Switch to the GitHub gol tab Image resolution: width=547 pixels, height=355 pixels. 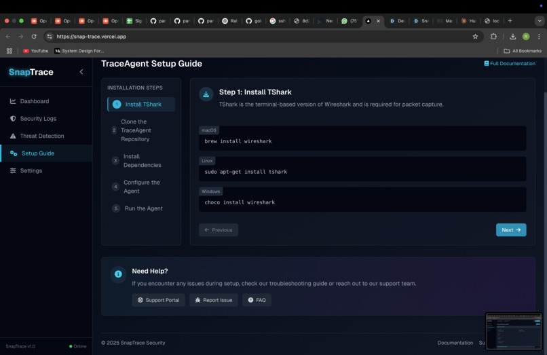(254, 21)
